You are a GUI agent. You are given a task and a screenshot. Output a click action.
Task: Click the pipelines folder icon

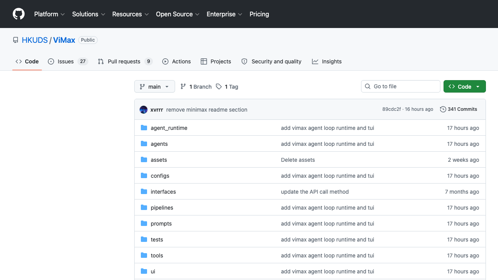144,207
